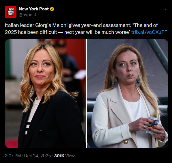
Task: Open the left photo with black blazer
Action: coord(46,94)
